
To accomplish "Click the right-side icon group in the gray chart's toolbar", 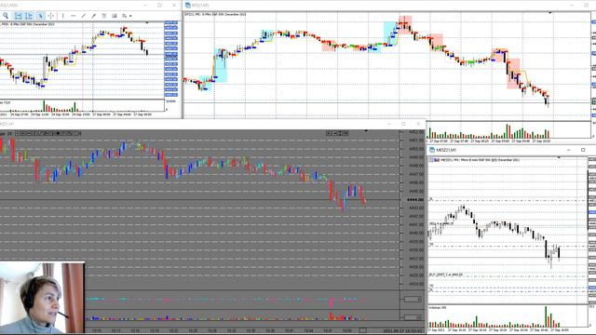I will click(x=337, y=133).
